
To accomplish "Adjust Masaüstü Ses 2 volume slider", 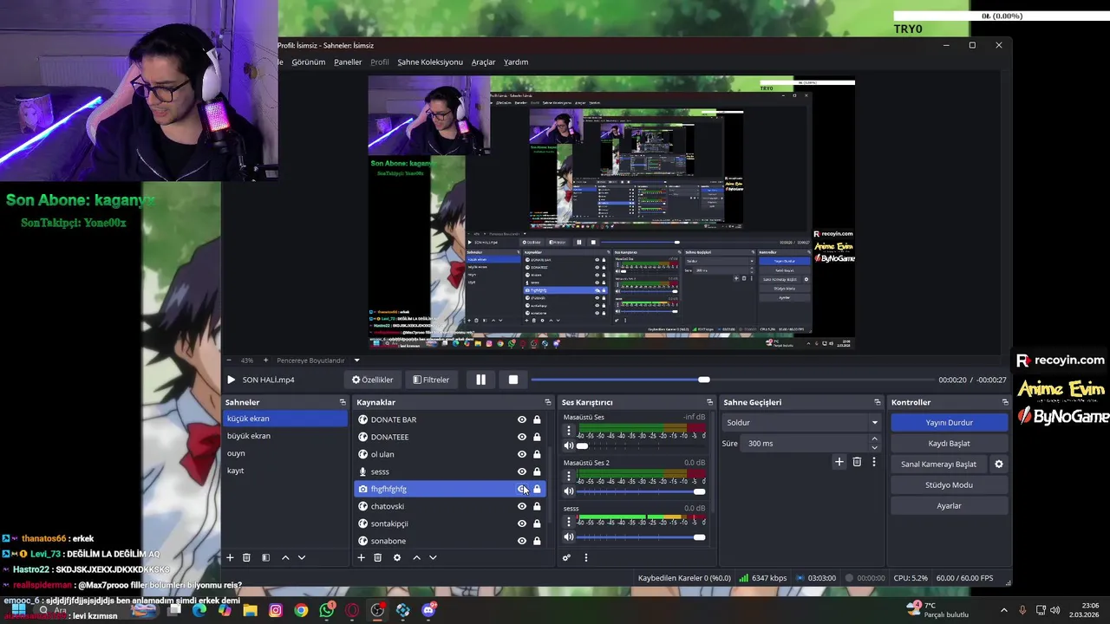I will point(641,491).
